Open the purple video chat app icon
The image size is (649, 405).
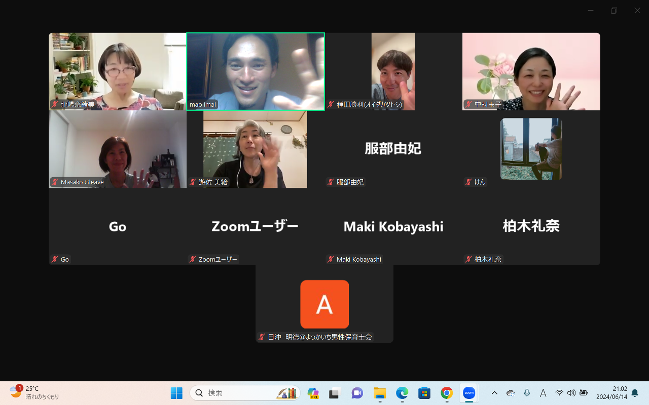[x=357, y=393]
